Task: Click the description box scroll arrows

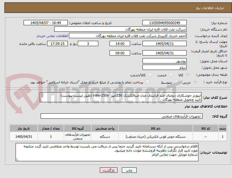Action: [42, 95]
